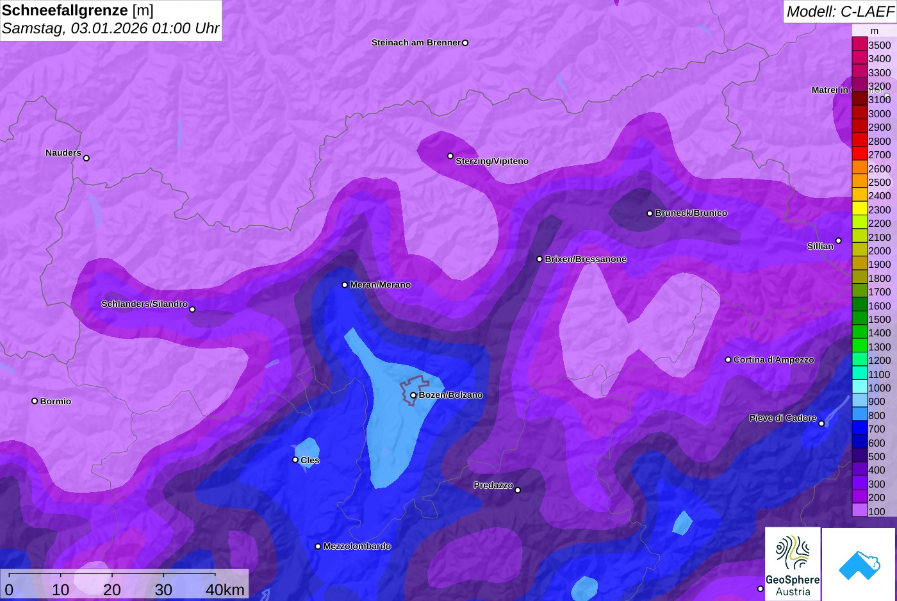
Task: Click the Meran/Merano map marker
Action: point(345,284)
